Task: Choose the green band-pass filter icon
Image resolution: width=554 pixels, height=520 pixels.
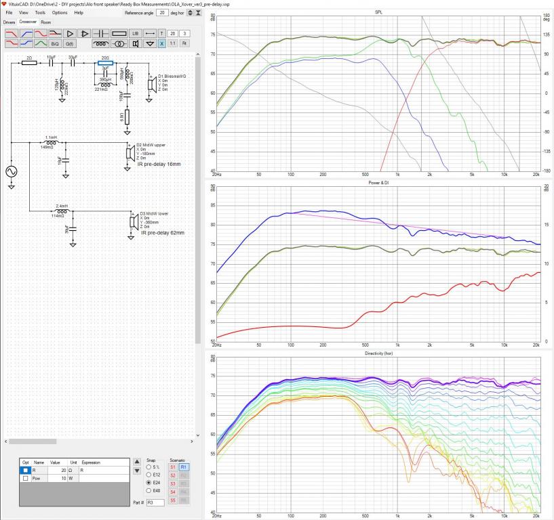Action: click(x=41, y=43)
